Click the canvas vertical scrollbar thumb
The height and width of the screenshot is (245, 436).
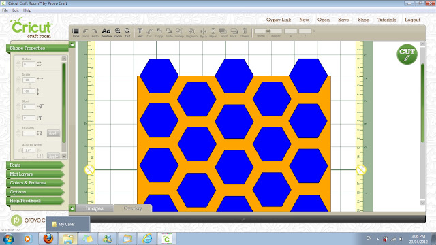point(422,103)
